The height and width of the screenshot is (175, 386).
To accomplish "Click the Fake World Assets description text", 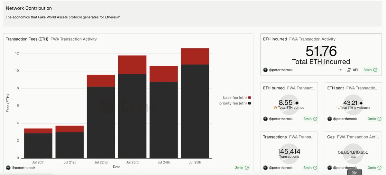I will (x=63, y=17).
